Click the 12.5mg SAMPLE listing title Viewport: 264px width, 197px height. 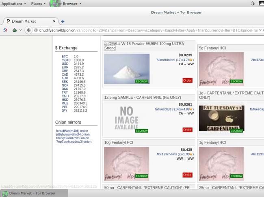pos(143,97)
